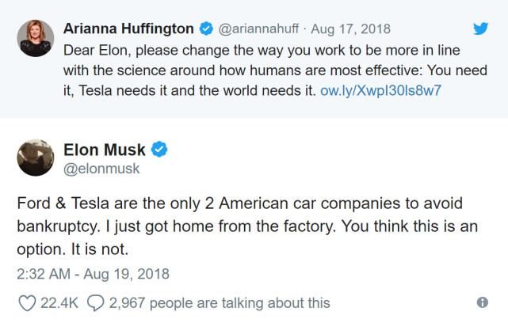Open Elon Musk's profile picture
This screenshot has width=508, height=323.
tap(35, 159)
